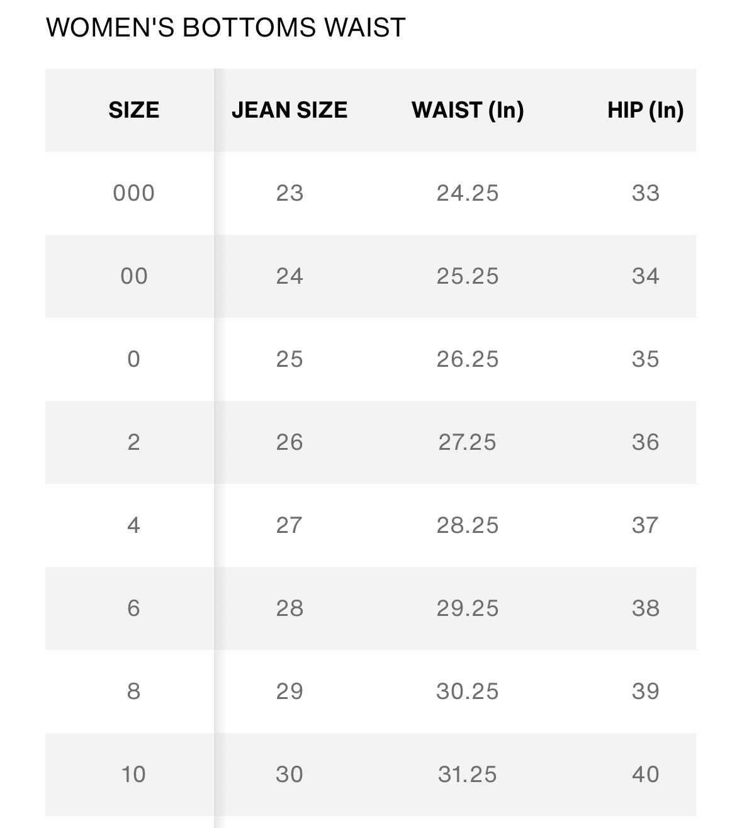Click the JEAN SIZE column header
Viewport: 742px width, 828px height.
(x=289, y=110)
